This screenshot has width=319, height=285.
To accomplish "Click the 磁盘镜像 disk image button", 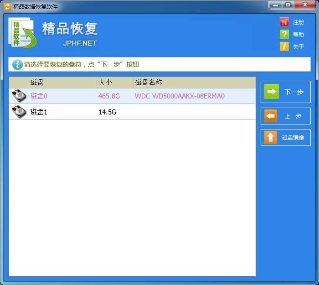I will (x=286, y=137).
